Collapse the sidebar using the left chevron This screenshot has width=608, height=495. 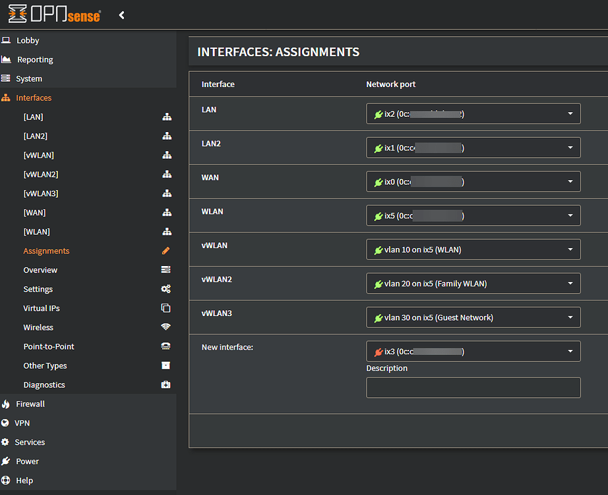(x=121, y=15)
